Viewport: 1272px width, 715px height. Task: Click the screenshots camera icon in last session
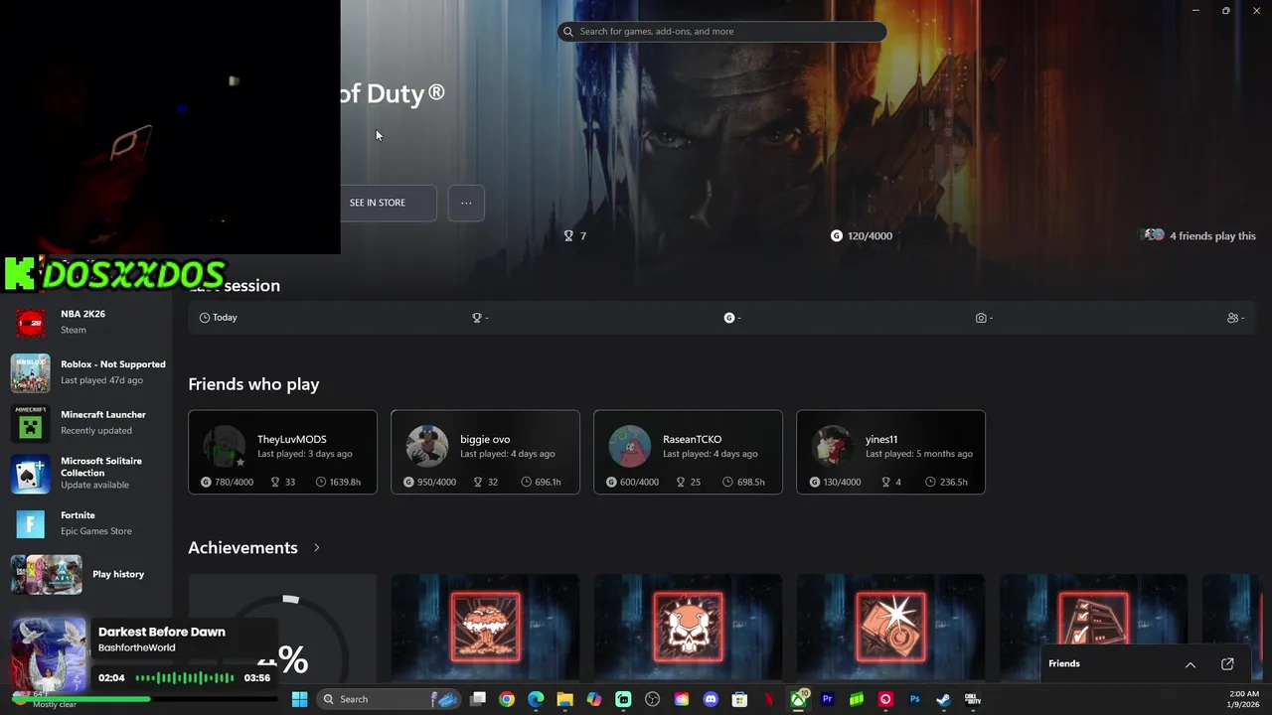(x=981, y=318)
